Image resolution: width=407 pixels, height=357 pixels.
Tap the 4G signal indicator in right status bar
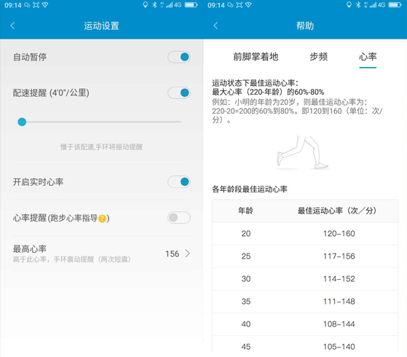[x=377, y=4]
